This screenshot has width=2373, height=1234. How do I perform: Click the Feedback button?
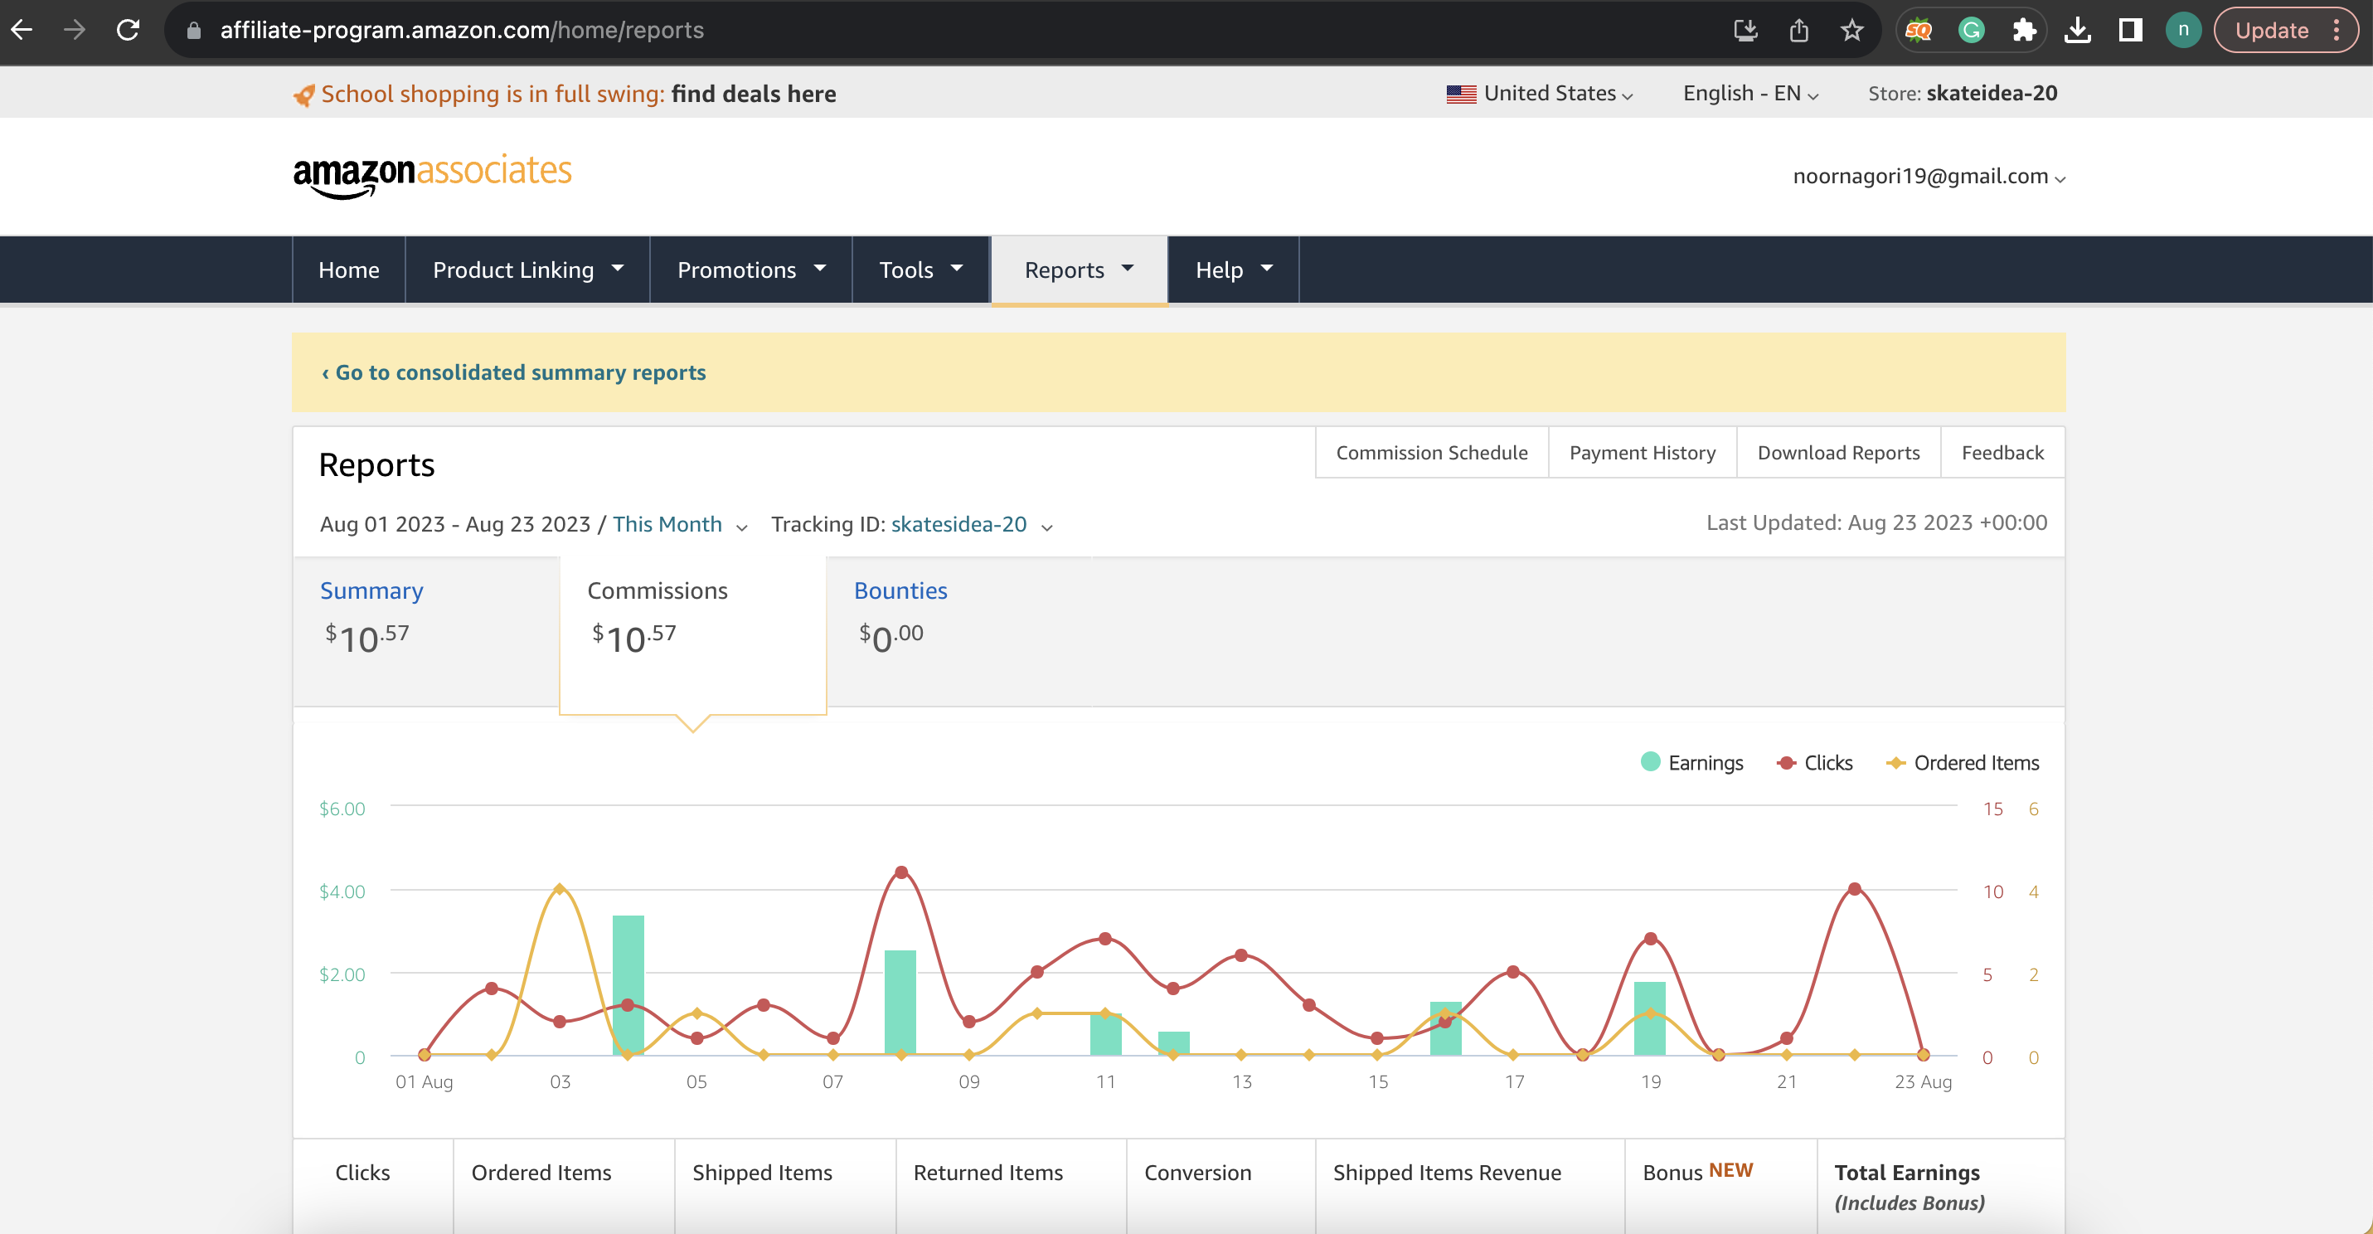tap(2002, 453)
